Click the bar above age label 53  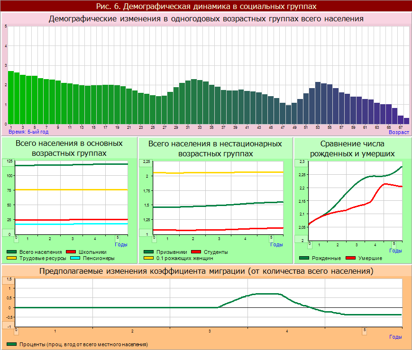pos(318,103)
